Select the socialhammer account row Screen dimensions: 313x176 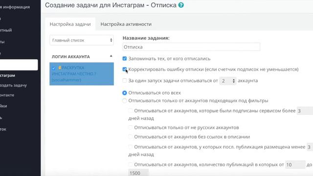pos(82,74)
